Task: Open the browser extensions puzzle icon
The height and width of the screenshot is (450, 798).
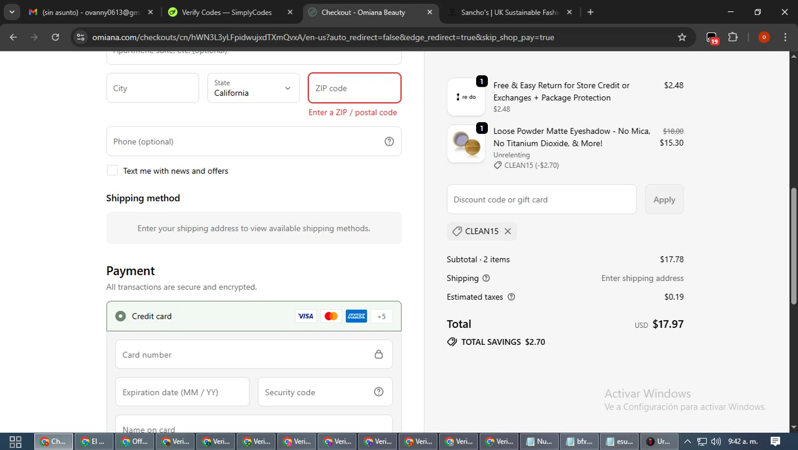Action: pos(733,37)
